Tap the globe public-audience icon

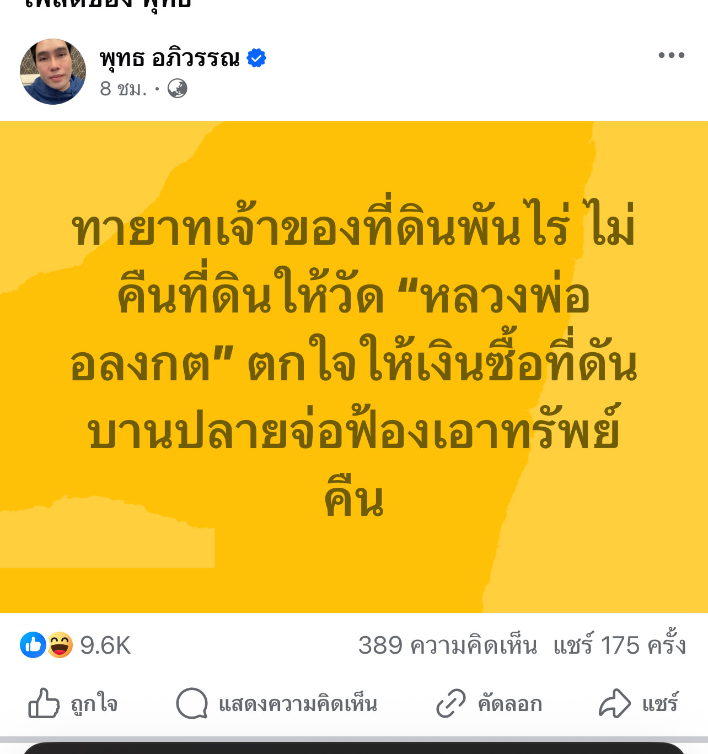[177, 88]
